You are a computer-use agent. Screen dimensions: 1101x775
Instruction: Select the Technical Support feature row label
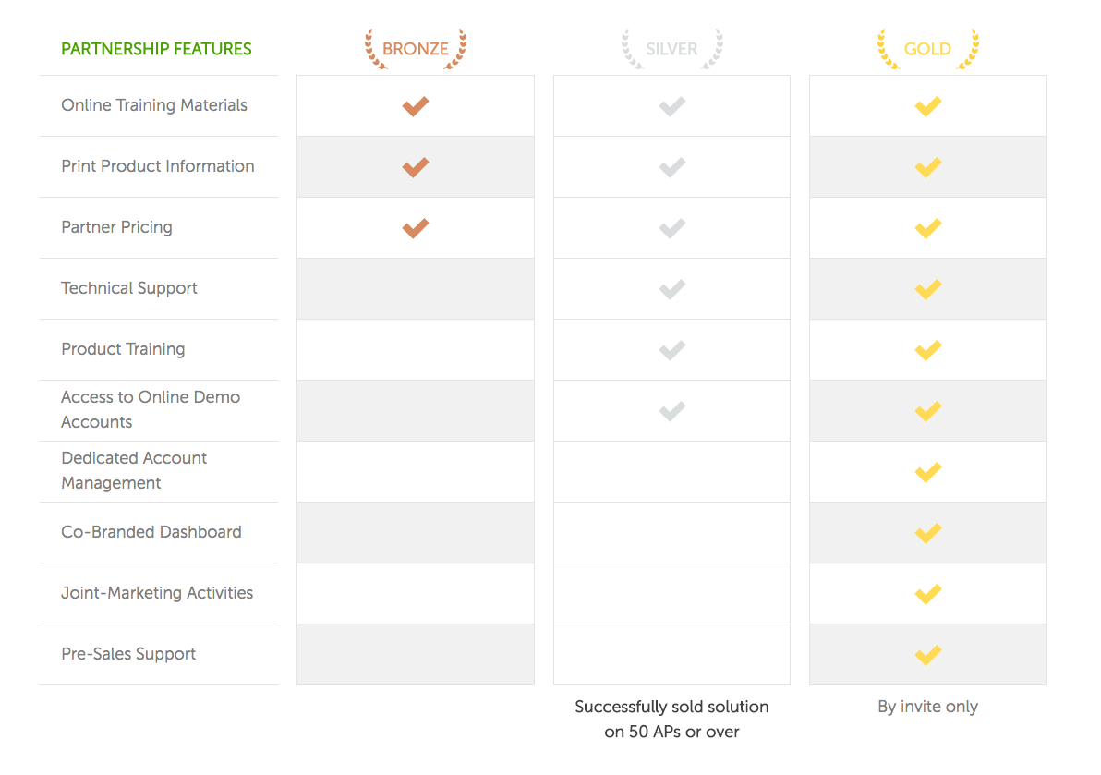pos(129,288)
